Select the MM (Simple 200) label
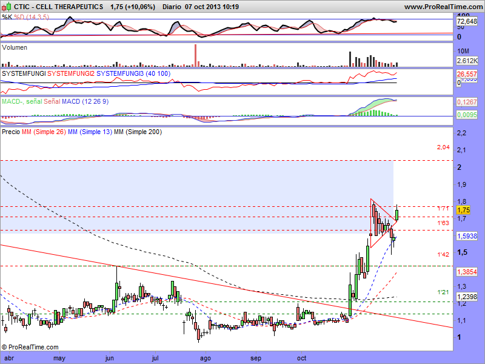Image resolution: width=485 pixels, height=364 pixels. (x=138, y=132)
